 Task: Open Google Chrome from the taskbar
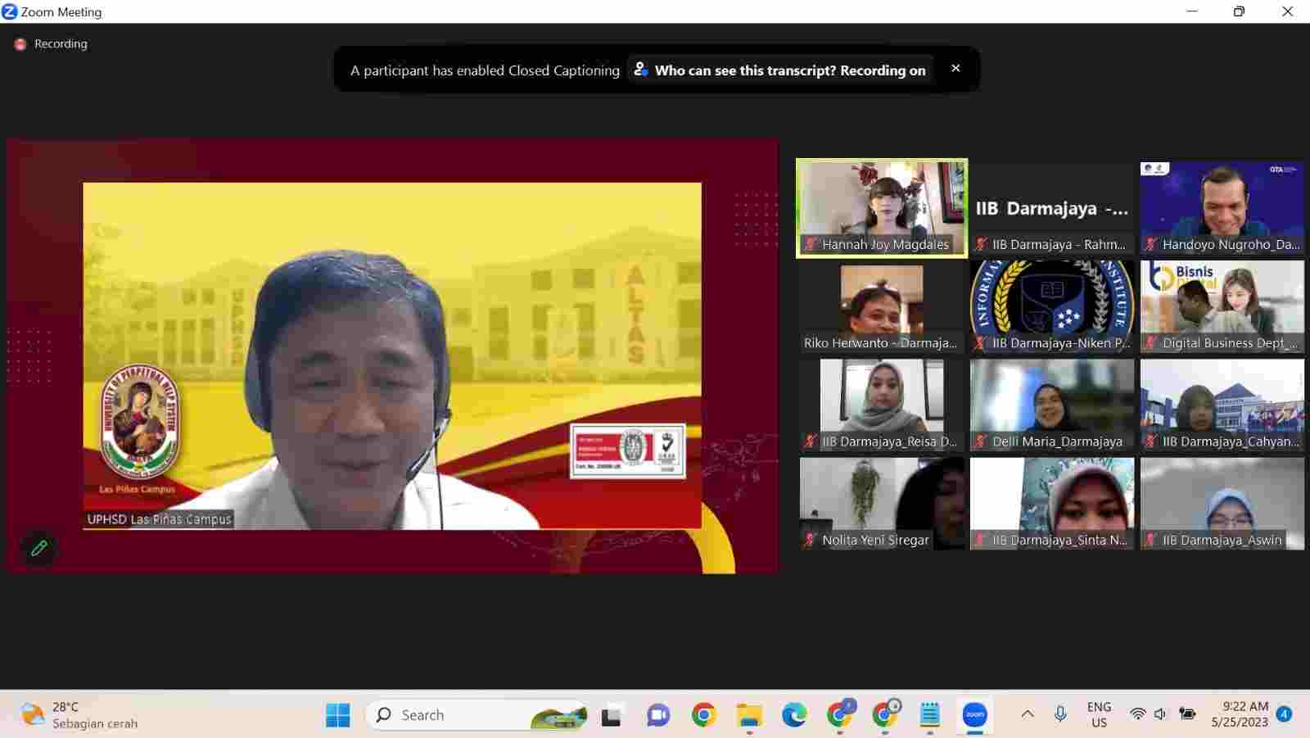[x=703, y=714]
